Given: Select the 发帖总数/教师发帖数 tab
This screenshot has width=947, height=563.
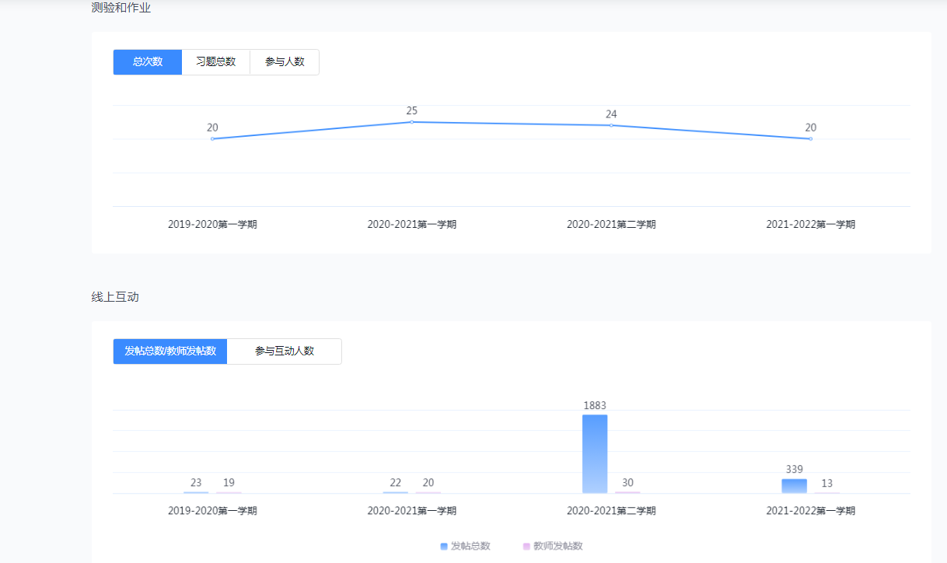Looking at the screenshot, I should (x=170, y=351).
